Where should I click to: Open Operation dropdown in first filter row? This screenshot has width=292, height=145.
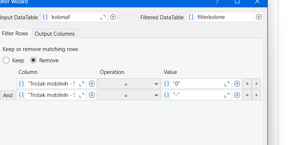[x=129, y=84]
